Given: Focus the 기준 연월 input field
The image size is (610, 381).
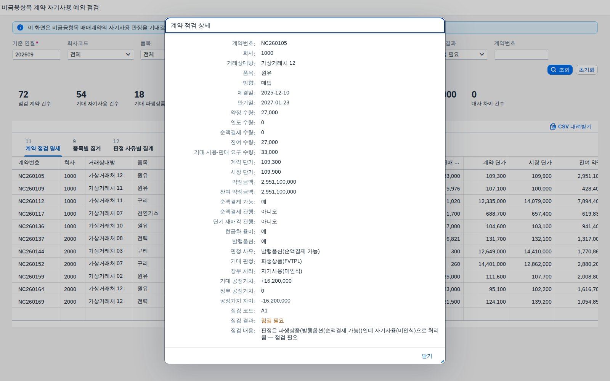Looking at the screenshot, I should click(x=37, y=54).
